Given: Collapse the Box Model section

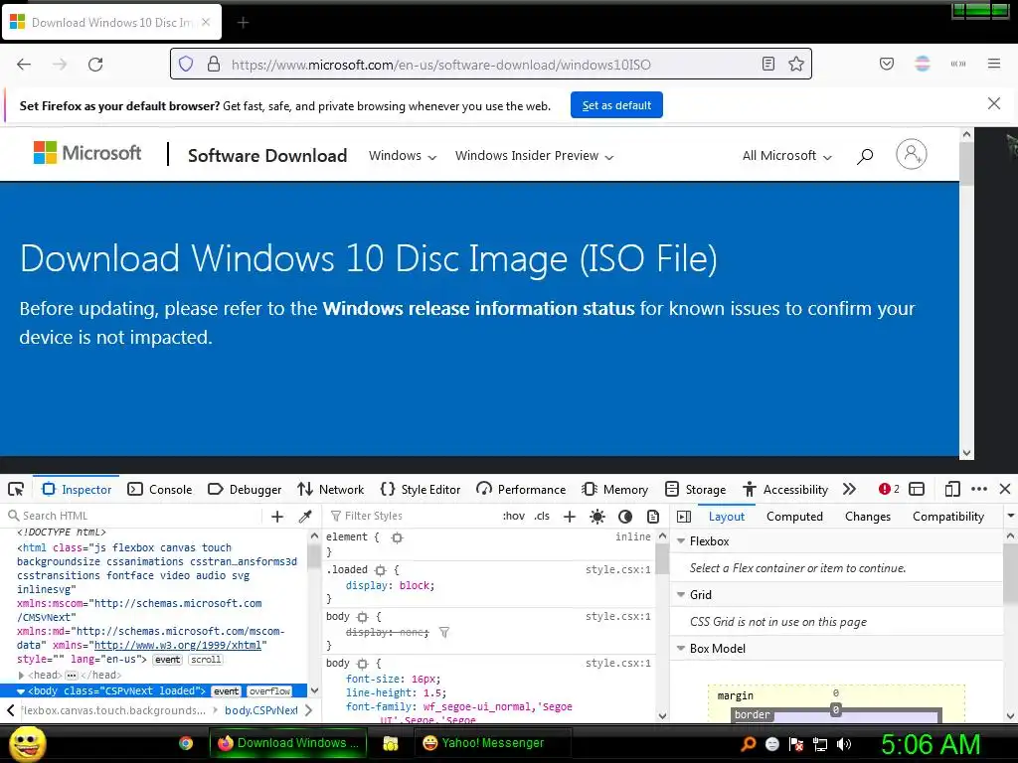Looking at the screenshot, I should (x=681, y=648).
